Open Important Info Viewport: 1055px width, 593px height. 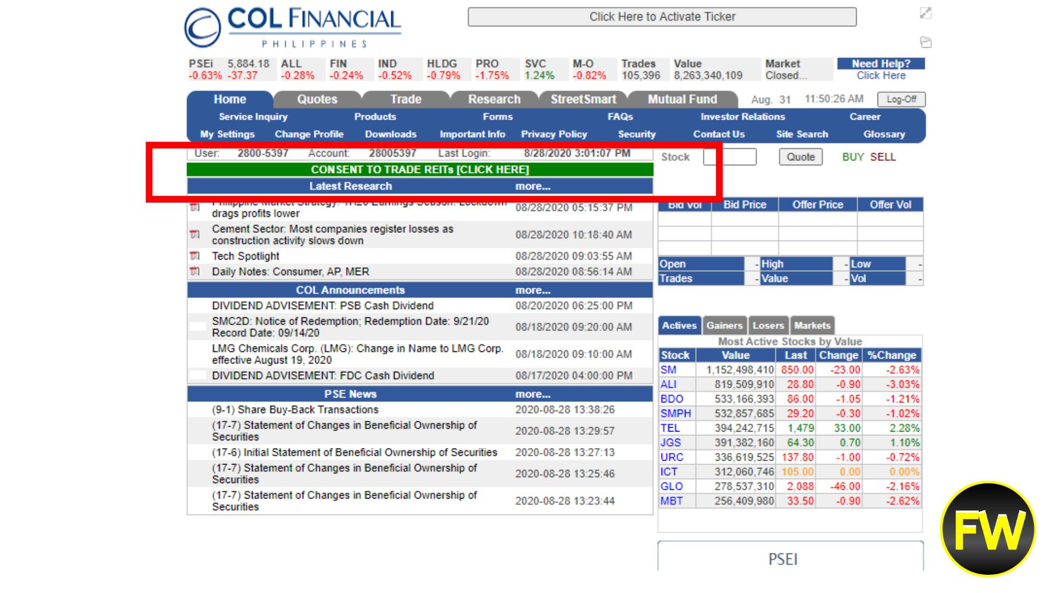pos(473,135)
